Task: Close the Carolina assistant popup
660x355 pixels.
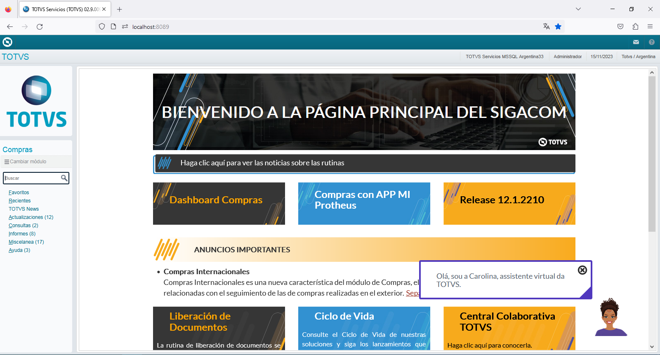Action: coord(582,270)
